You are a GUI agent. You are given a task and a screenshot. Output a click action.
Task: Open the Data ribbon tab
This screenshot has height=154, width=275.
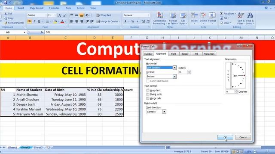click(68, 8)
